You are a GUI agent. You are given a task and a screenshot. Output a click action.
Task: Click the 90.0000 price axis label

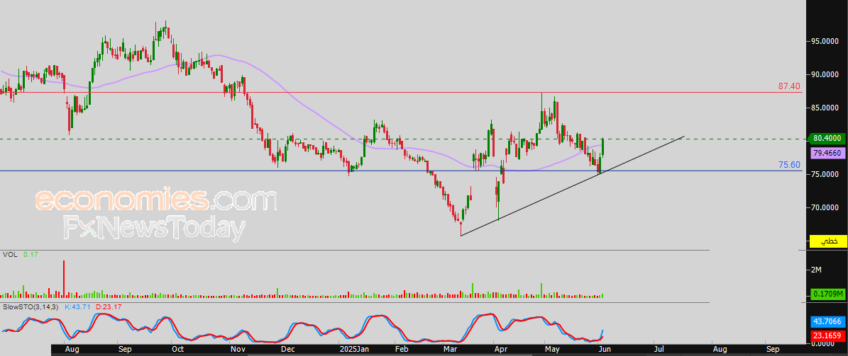pos(827,74)
